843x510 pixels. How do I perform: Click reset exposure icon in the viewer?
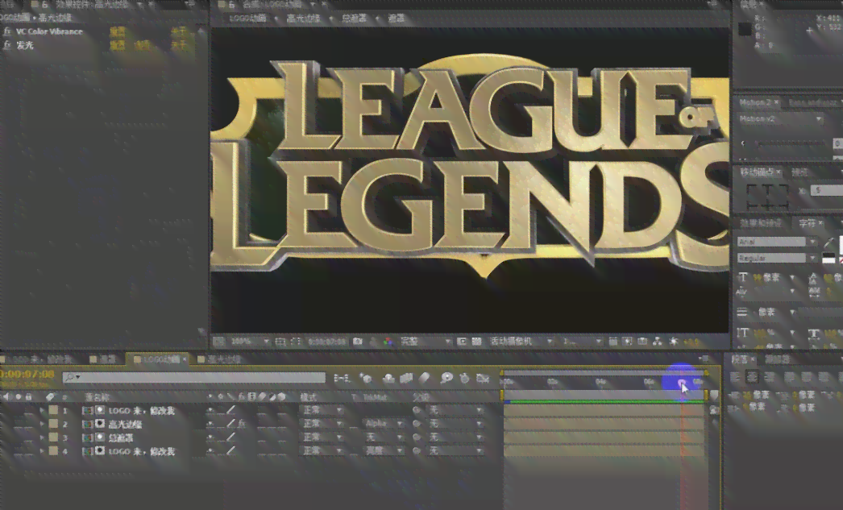[x=673, y=342]
